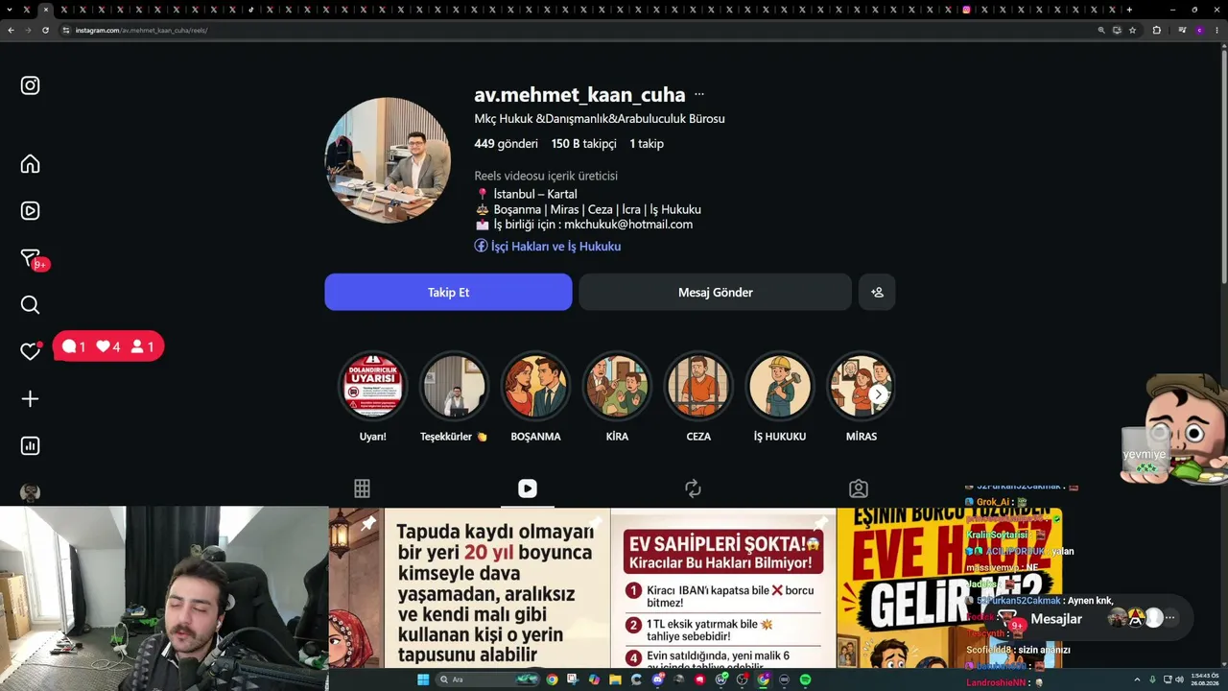Click the Takip Et follow button
Screen dimensions: 1228x691
pos(448,292)
